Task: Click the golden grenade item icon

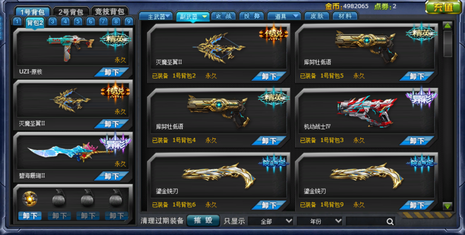Action: click(x=30, y=199)
